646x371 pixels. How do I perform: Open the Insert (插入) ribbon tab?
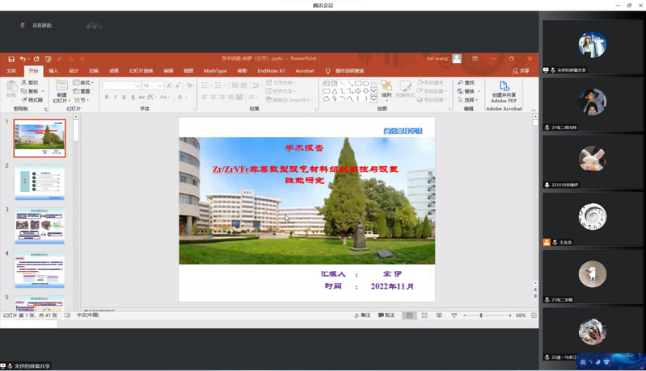click(x=53, y=71)
